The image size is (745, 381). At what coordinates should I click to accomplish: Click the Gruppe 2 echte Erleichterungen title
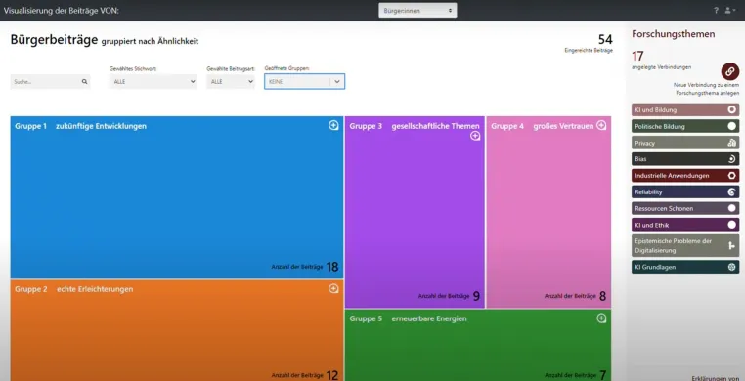click(73, 289)
